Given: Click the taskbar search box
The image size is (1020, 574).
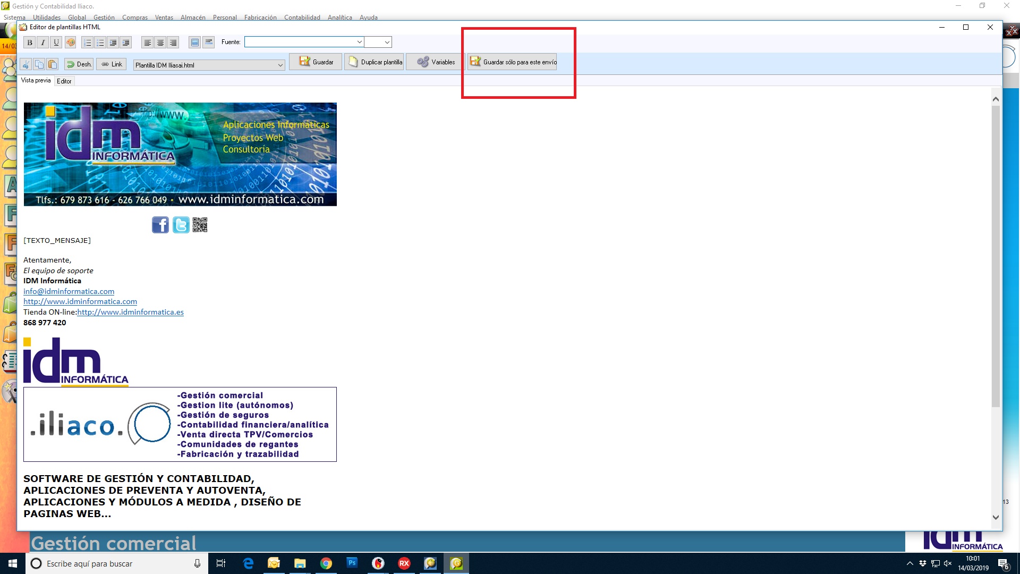Looking at the screenshot, I should [117, 563].
